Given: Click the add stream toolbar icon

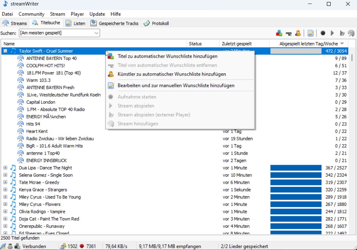Looking at the screenshot, I should pos(351,33).
